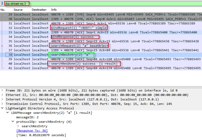Collapse Lightweight Directory Access Protocol node
This screenshot has height=140, width=202.
pos(2,108)
